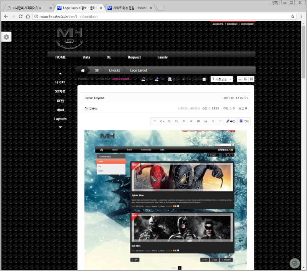Click the browser home button
This screenshot has height=271, width=307.
28,17
